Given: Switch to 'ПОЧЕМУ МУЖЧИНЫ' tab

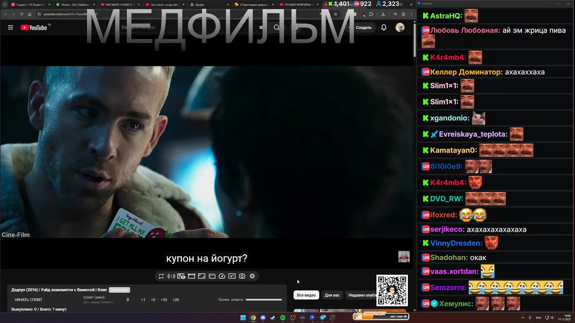Looking at the screenshot, I should click(299, 4).
